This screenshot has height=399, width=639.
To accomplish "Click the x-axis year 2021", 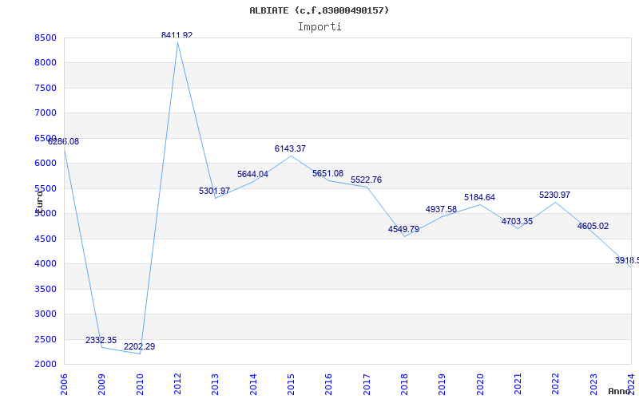I will point(518,385).
